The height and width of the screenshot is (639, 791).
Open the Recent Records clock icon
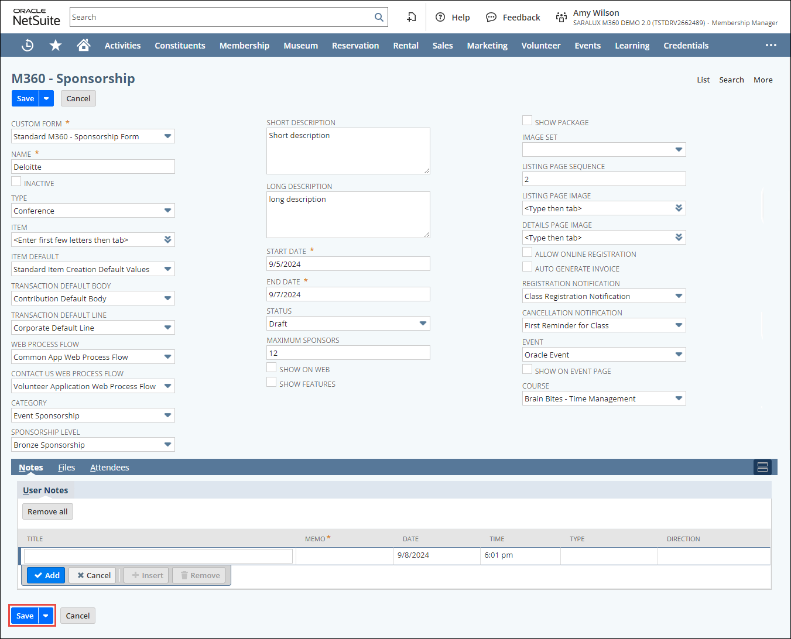tap(28, 46)
